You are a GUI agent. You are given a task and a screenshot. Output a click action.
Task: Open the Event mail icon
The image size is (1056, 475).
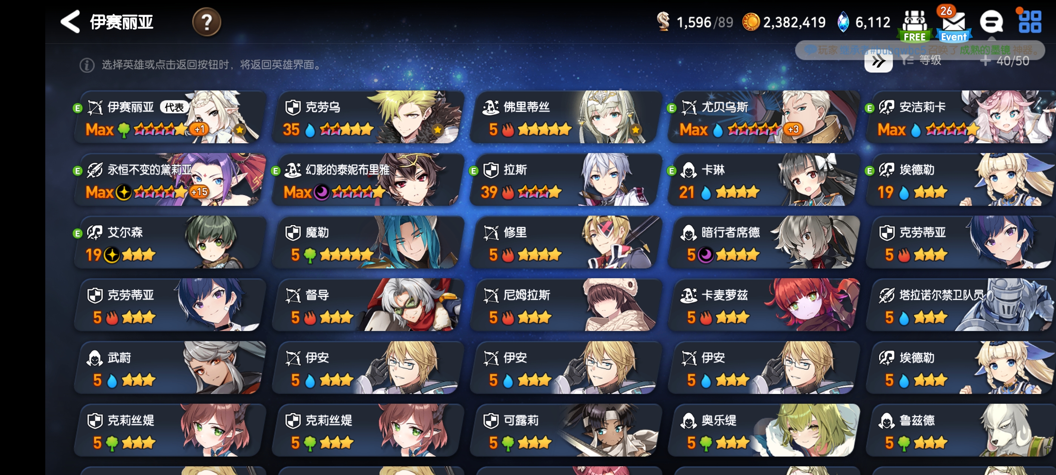953,25
